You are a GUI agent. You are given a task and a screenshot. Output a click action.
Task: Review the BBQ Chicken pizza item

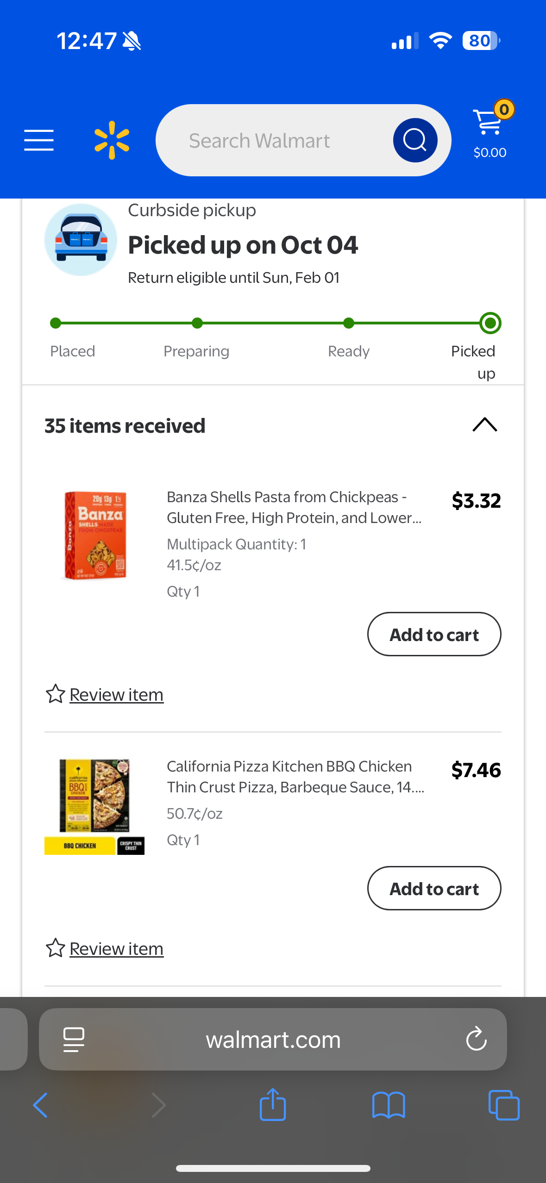coord(116,949)
